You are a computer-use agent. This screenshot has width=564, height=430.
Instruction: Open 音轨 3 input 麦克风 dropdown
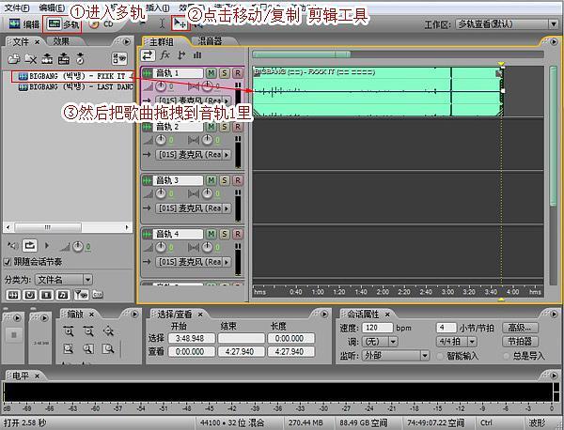point(193,208)
